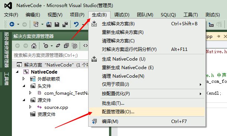Open 配置管理器(O)... from build menu

click(147, 112)
